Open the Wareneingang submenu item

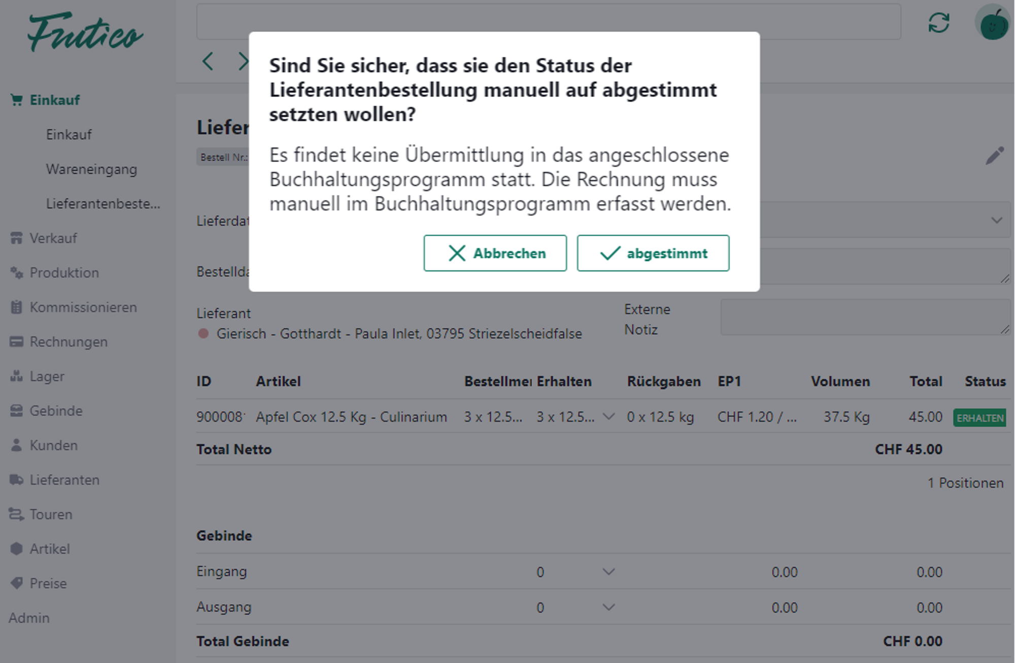(x=91, y=169)
